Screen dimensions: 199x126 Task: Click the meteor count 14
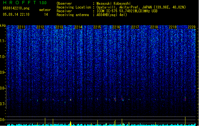pyautogui.click(x=46, y=14)
